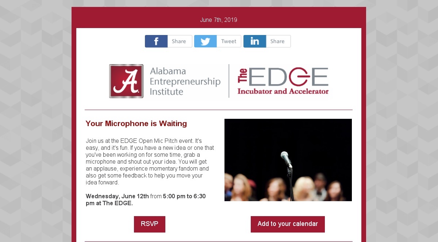Click the LinkedIn logo icon
Image resolution: width=438 pixels, height=242 pixels.
[255, 42]
